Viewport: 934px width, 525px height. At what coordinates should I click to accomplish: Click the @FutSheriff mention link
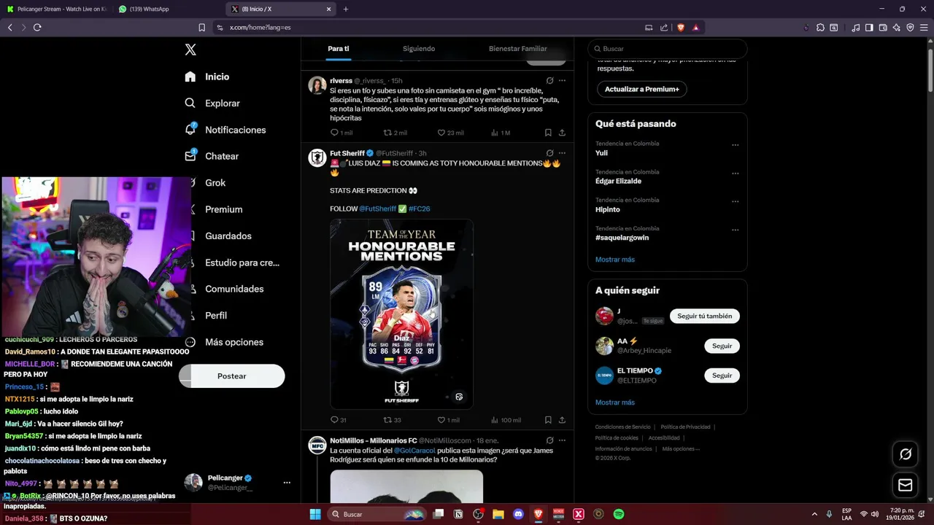click(x=377, y=209)
